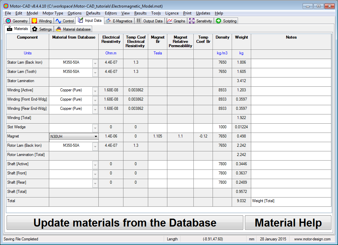
Task: Click the Graphs tab chart icon
Action: click(169, 21)
